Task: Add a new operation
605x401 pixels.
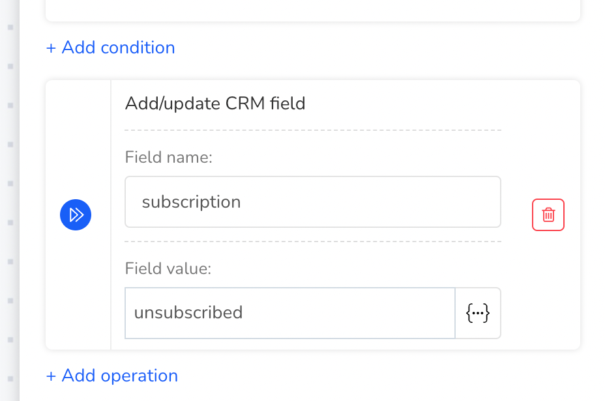Action: [x=112, y=376]
